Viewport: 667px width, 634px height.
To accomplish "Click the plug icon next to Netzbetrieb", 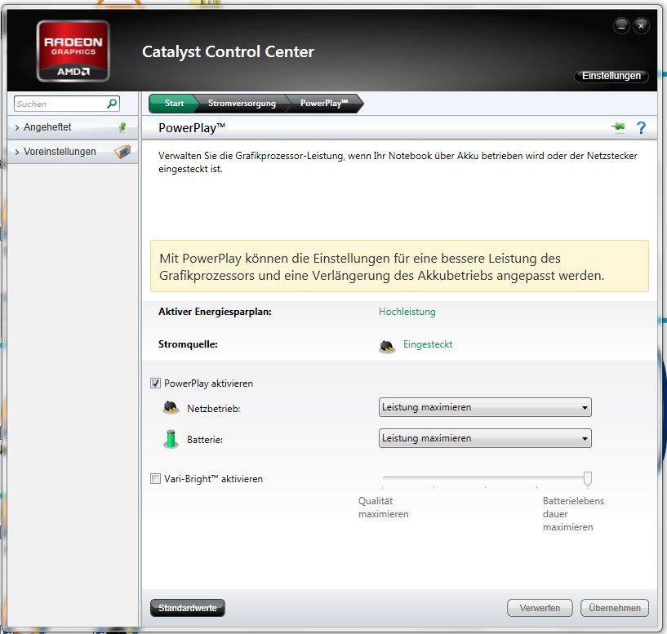I will pyautogui.click(x=171, y=408).
